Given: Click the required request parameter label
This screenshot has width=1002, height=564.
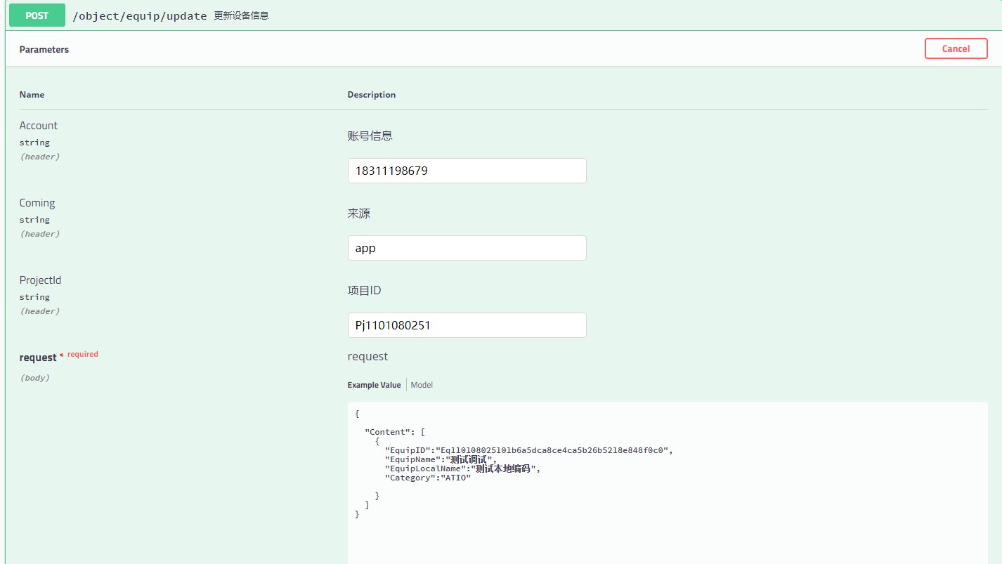Looking at the screenshot, I should (x=39, y=358).
